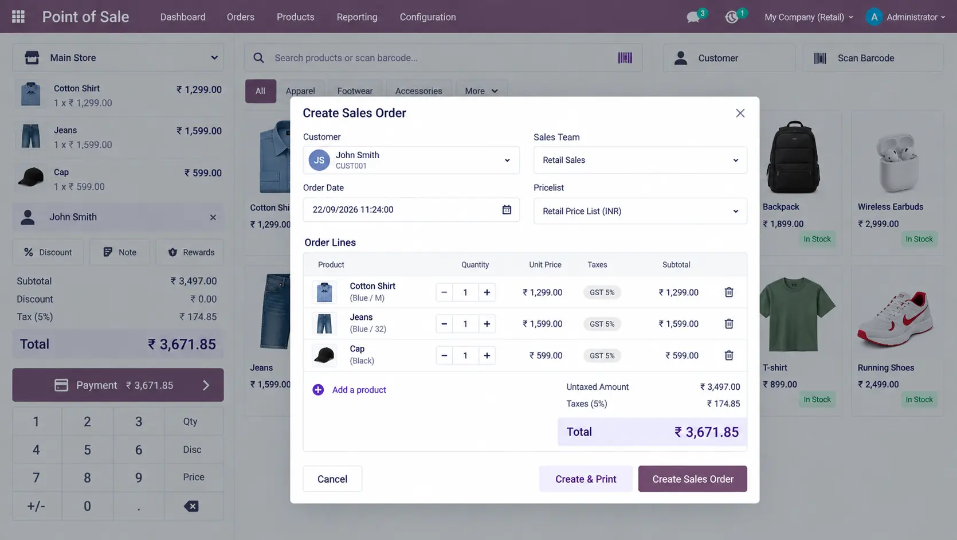Click the product search field

coord(443,58)
